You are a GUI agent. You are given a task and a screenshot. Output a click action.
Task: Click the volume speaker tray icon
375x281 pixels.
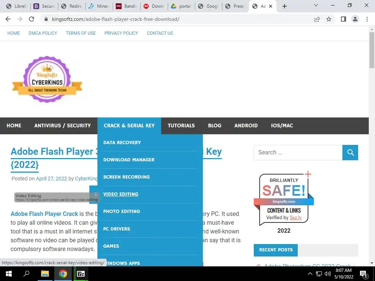(328, 274)
